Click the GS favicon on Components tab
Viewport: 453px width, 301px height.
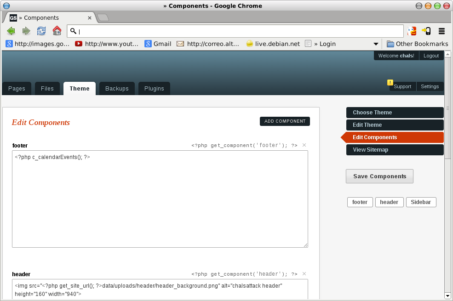tap(13, 18)
